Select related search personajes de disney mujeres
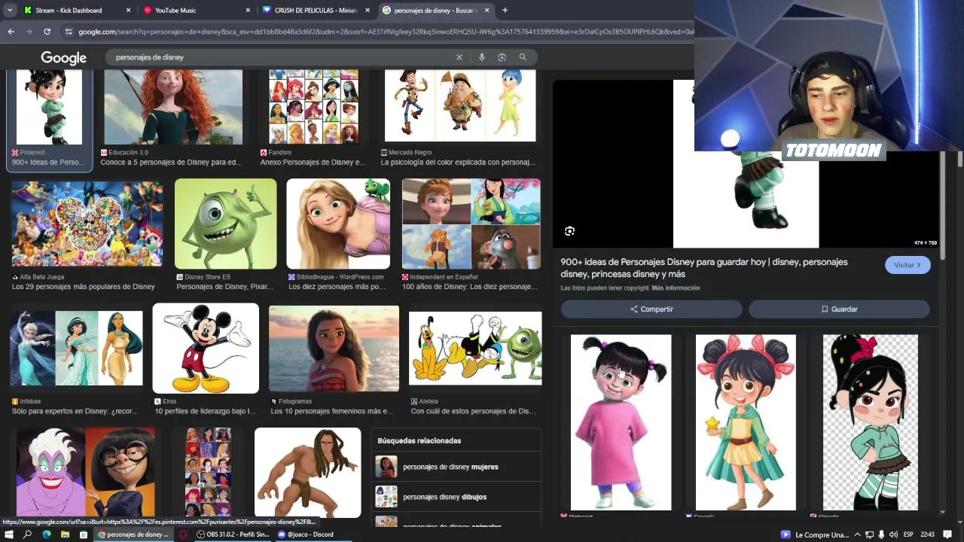964x542 pixels. tap(456, 467)
